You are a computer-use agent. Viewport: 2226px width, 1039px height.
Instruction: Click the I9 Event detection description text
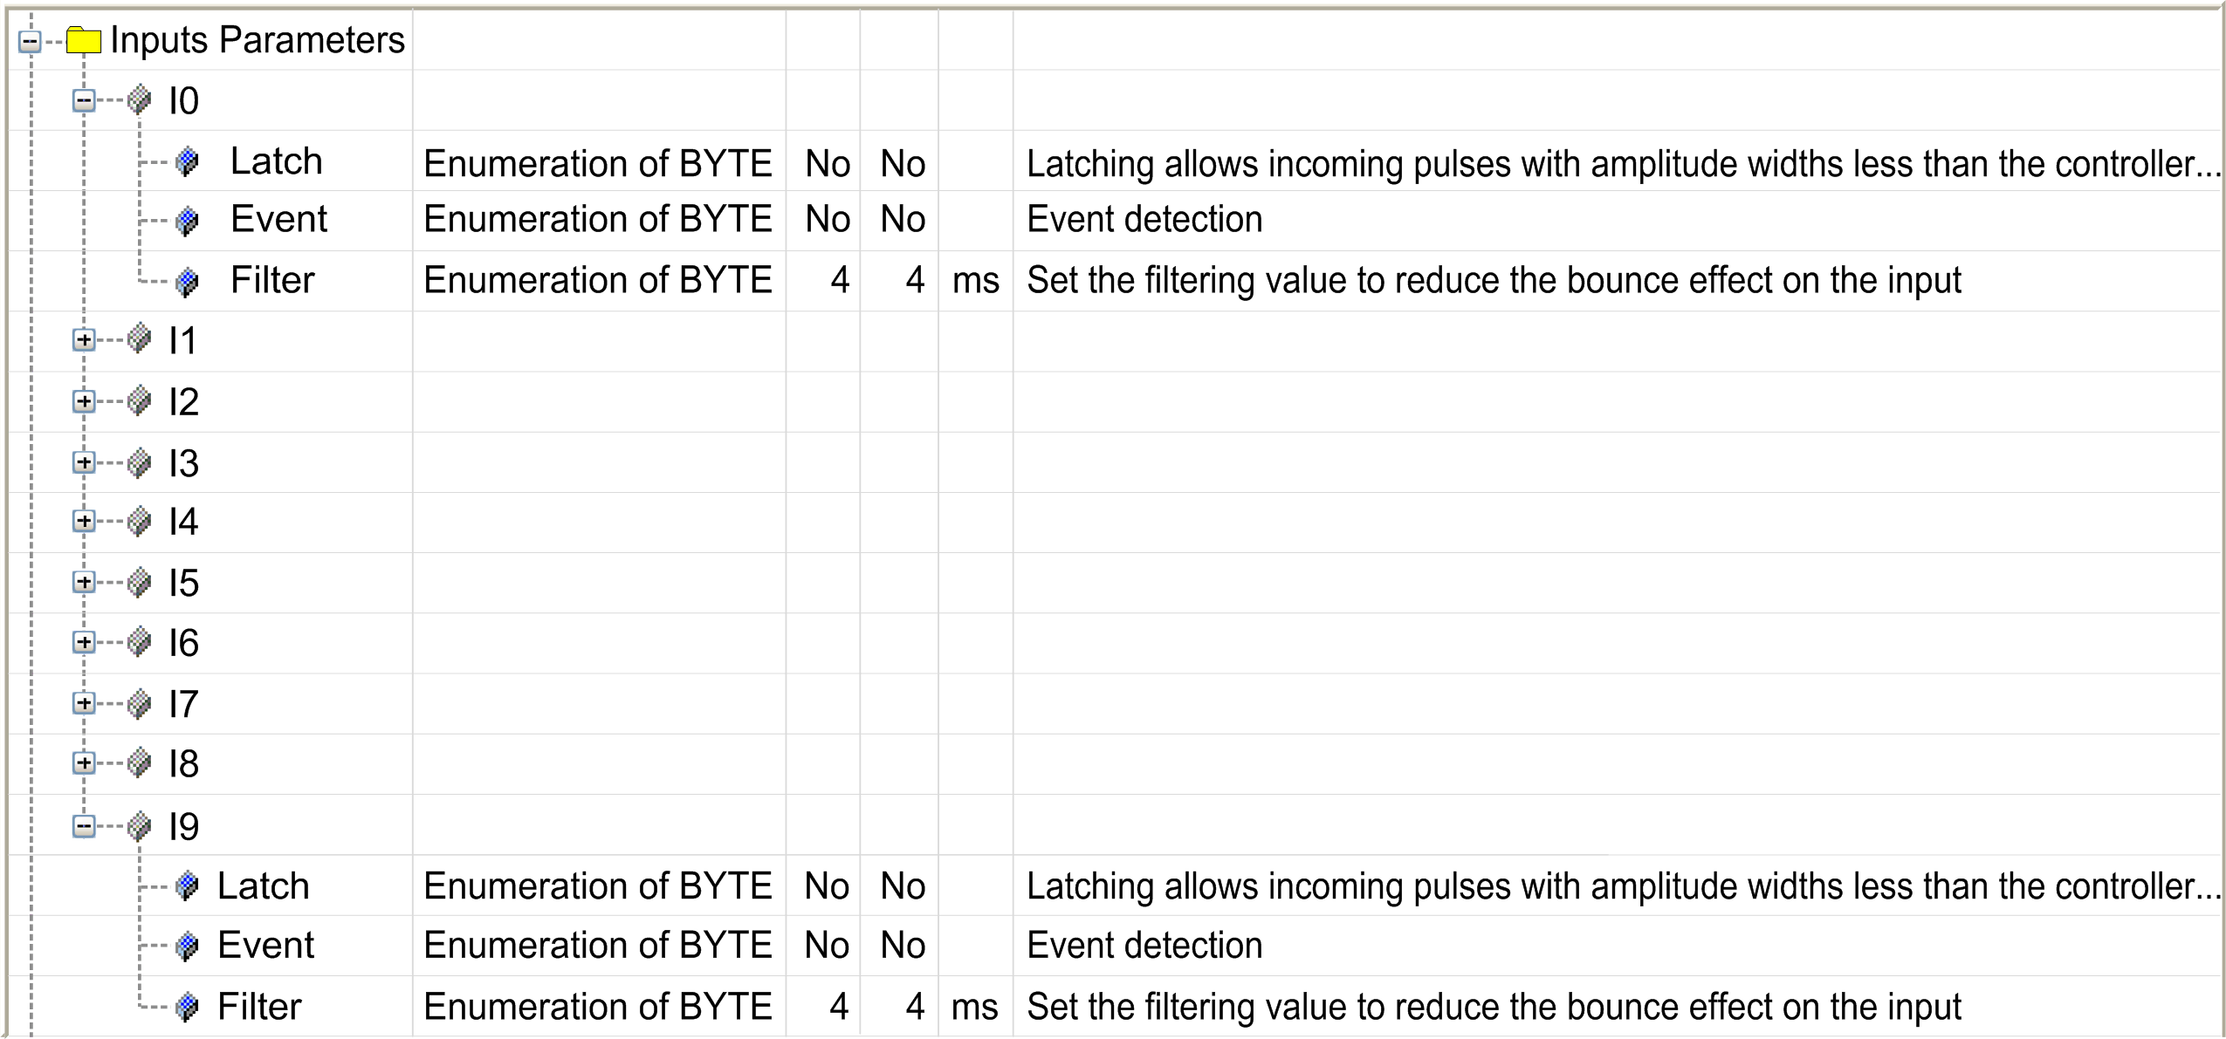coord(1144,945)
